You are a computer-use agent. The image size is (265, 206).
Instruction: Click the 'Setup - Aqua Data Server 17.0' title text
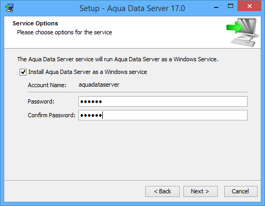[132, 8]
